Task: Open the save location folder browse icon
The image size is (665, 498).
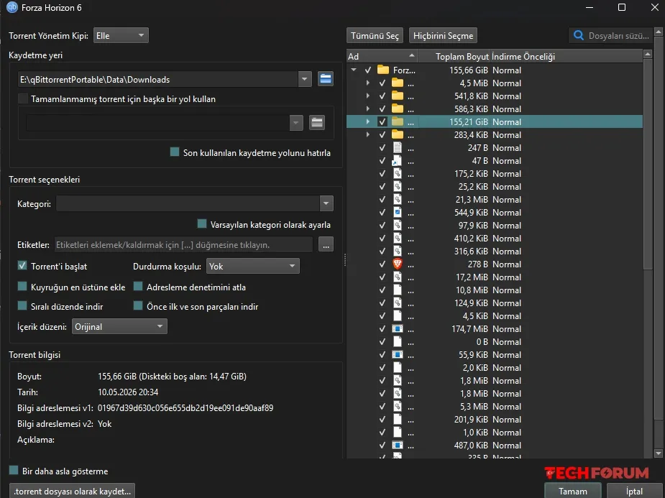Action: [325, 79]
